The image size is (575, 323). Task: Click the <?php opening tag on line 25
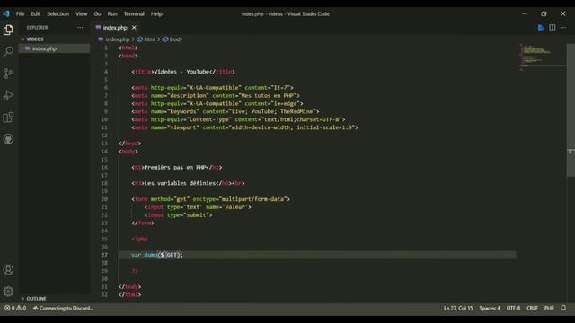pyautogui.click(x=140, y=240)
